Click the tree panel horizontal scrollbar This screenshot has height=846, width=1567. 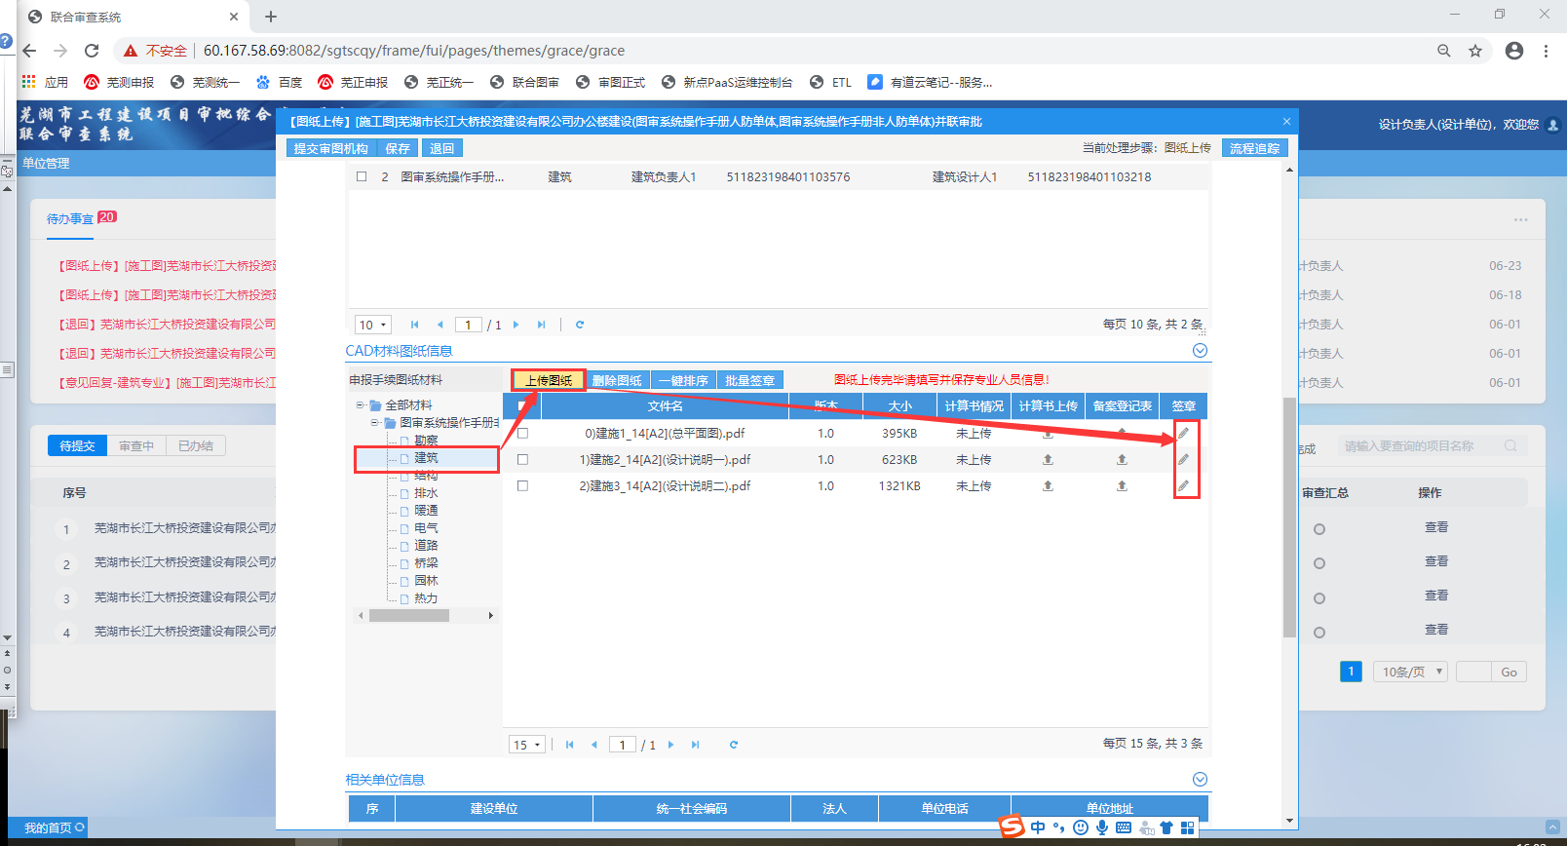(409, 616)
